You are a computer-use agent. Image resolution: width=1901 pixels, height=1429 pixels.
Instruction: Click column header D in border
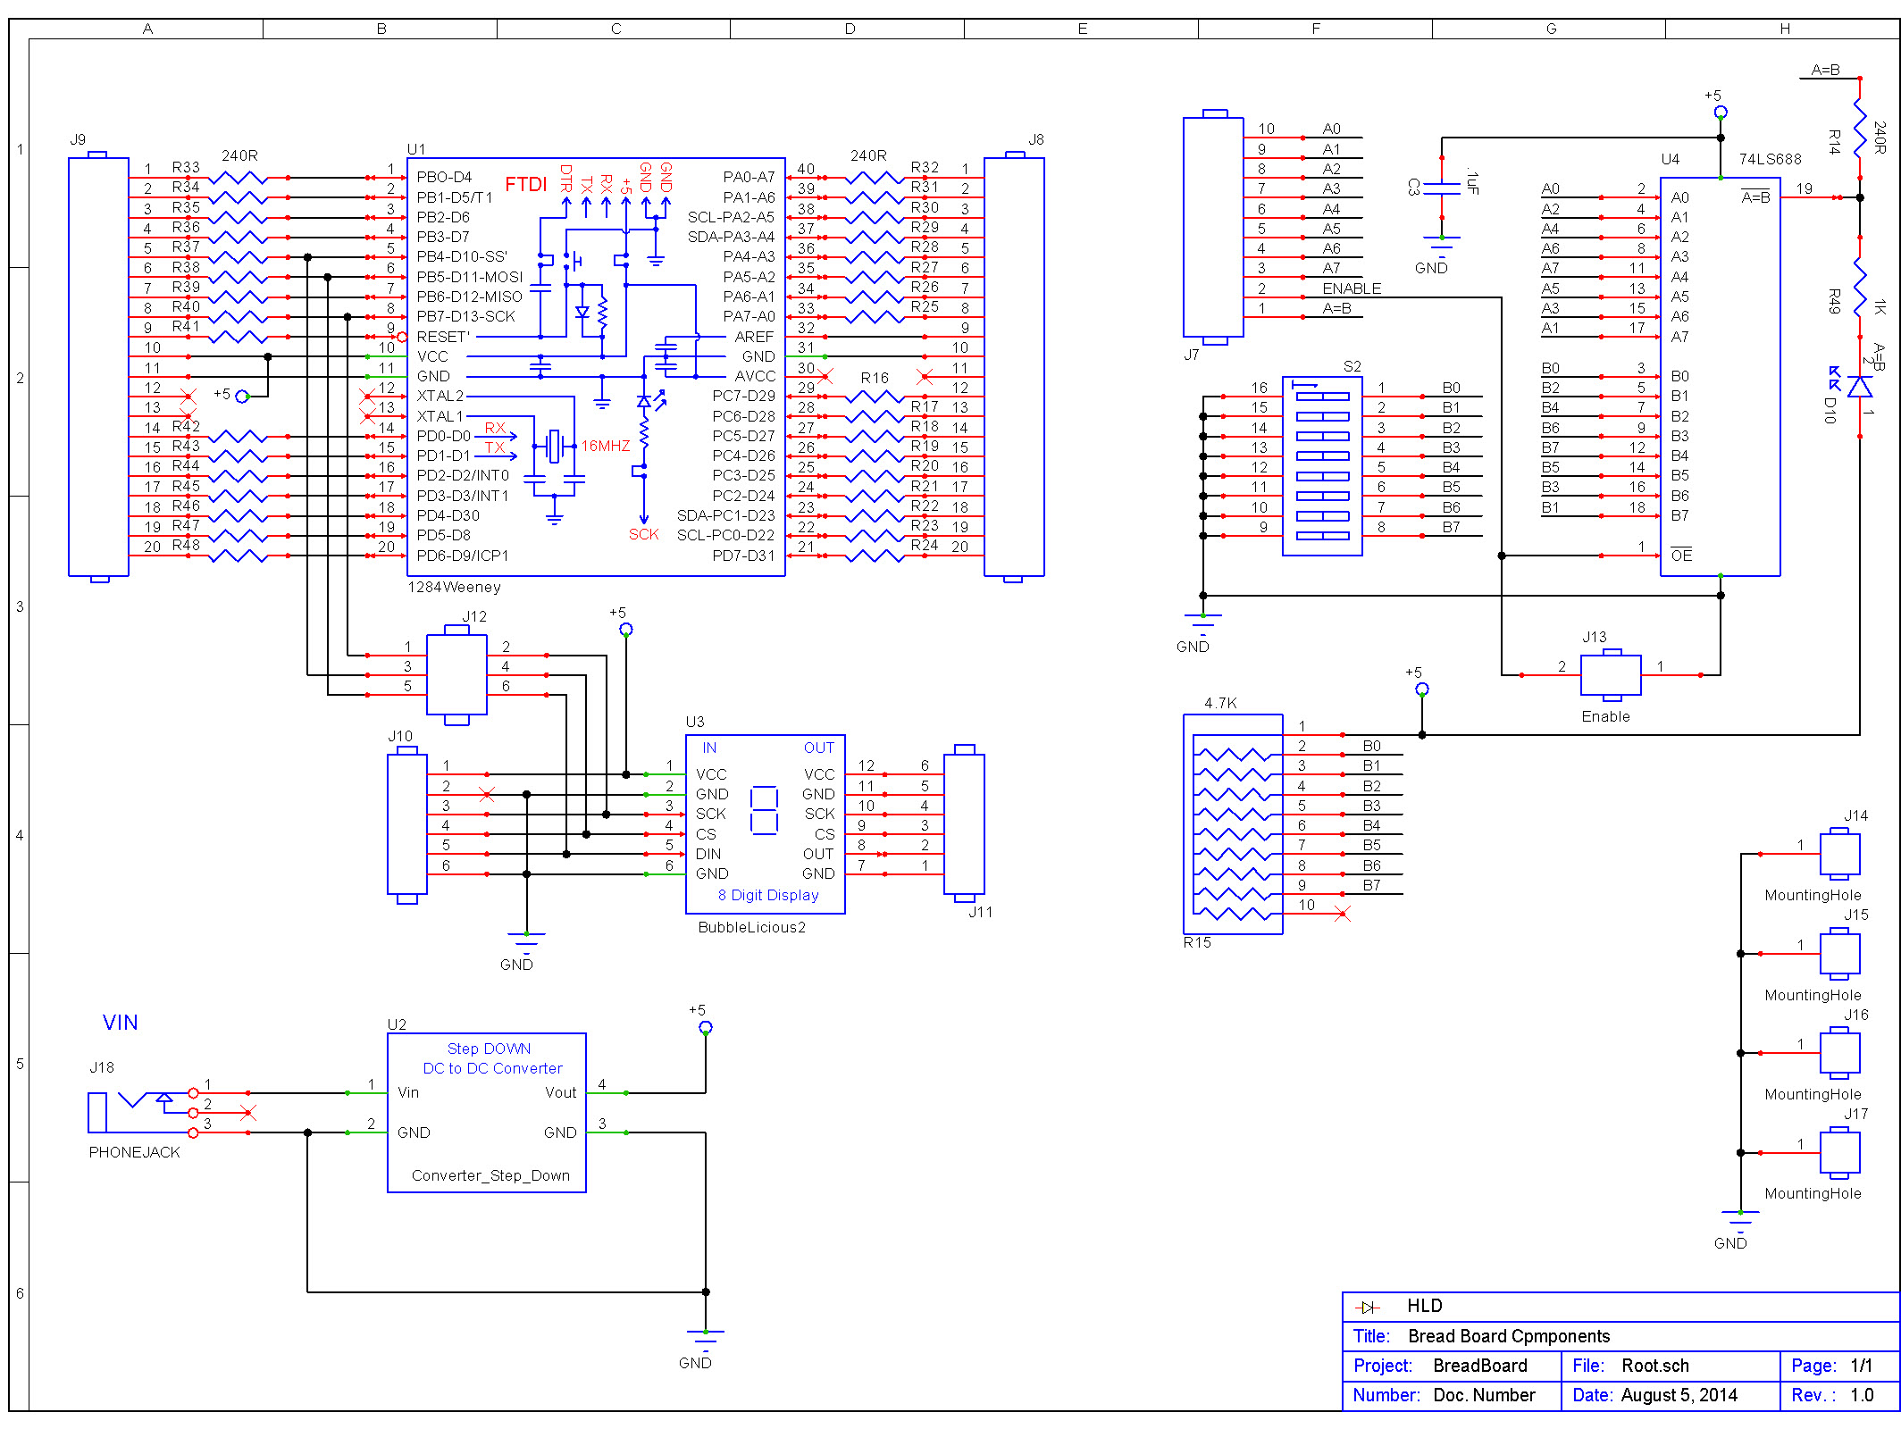pos(849,29)
